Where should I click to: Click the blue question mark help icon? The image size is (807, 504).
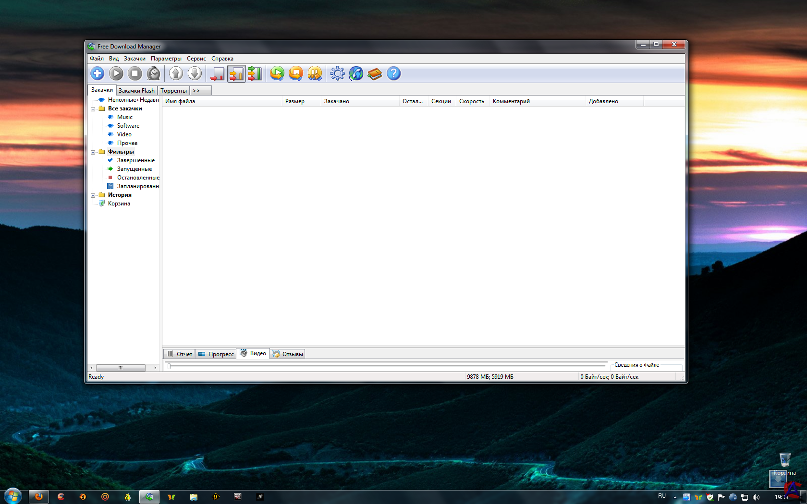coord(393,73)
